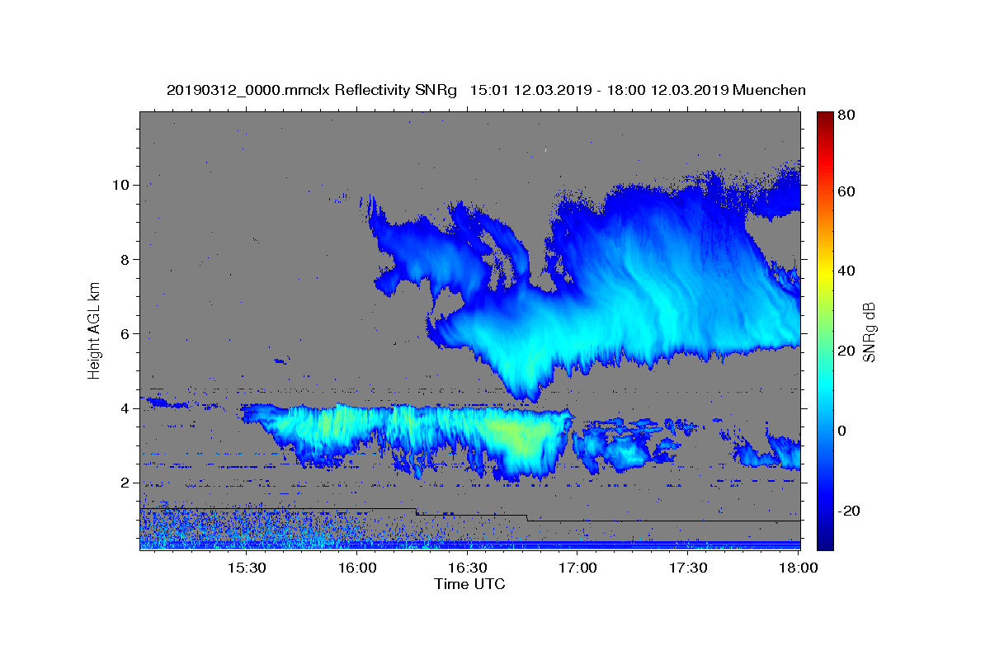Click the dark blue bottom of the colorbar
Image resolution: width=990 pixels, height=660 pixels.
825,540
